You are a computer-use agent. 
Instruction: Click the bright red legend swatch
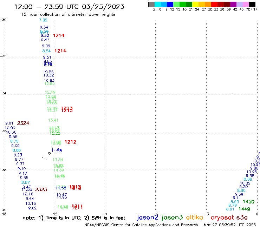(214, 4)
